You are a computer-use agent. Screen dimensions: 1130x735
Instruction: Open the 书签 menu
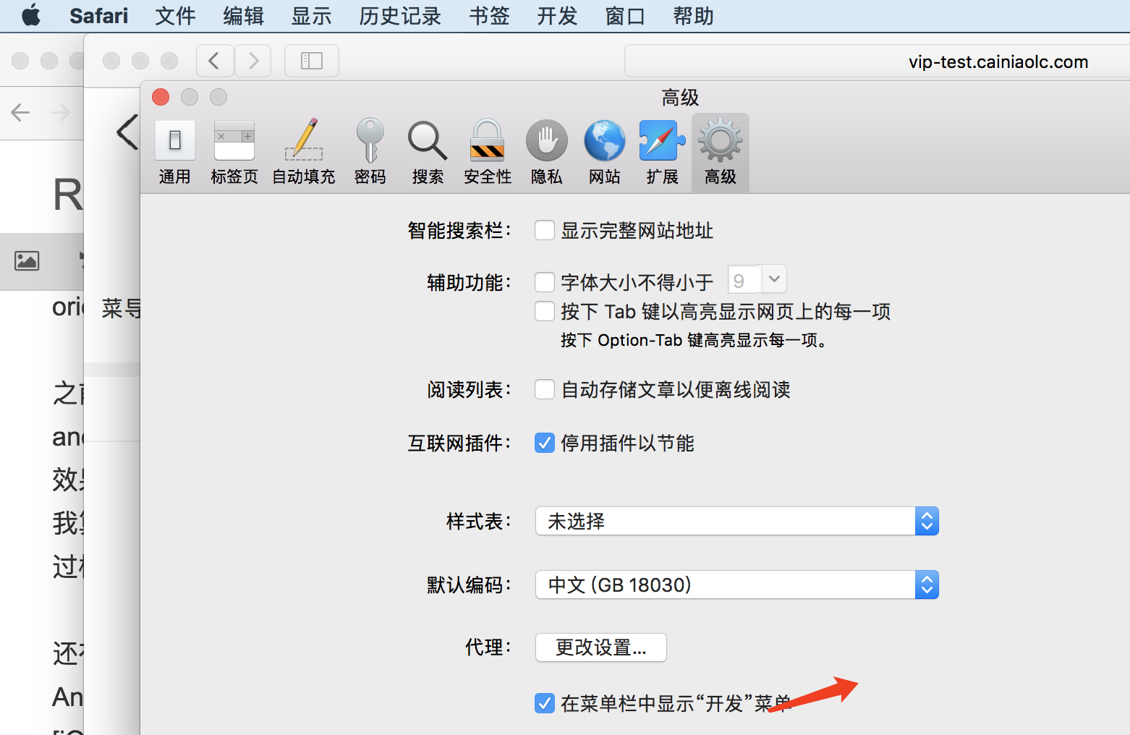tap(489, 15)
